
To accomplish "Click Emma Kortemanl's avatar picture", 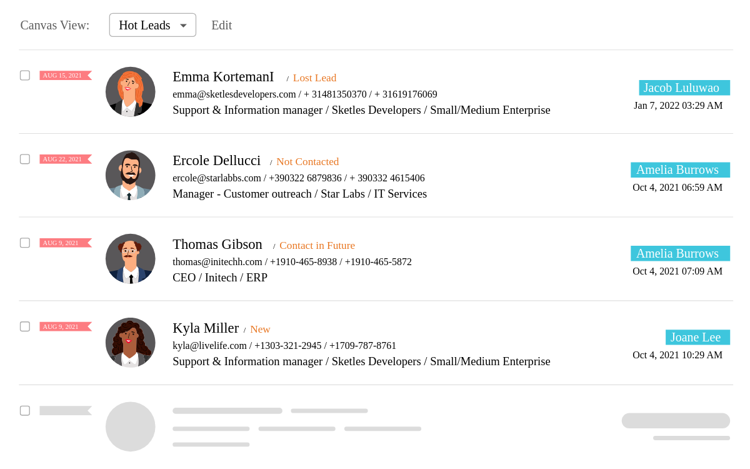I will tap(130, 92).
